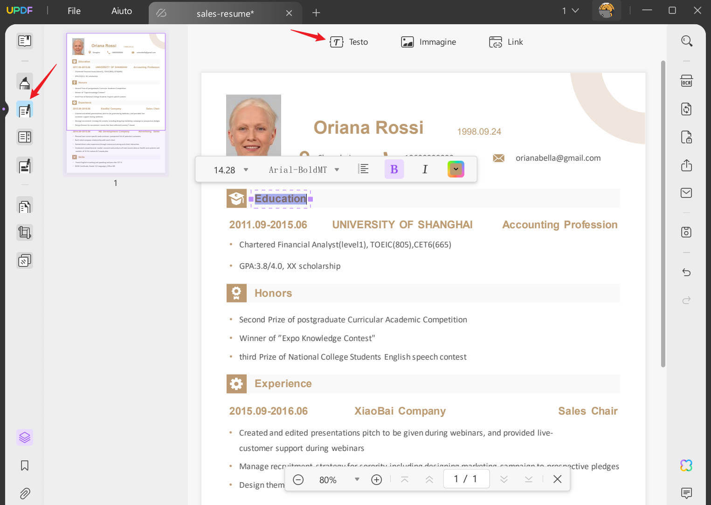Open the Organize Pages tool
This screenshot has width=711, height=505.
(x=25, y=206)
